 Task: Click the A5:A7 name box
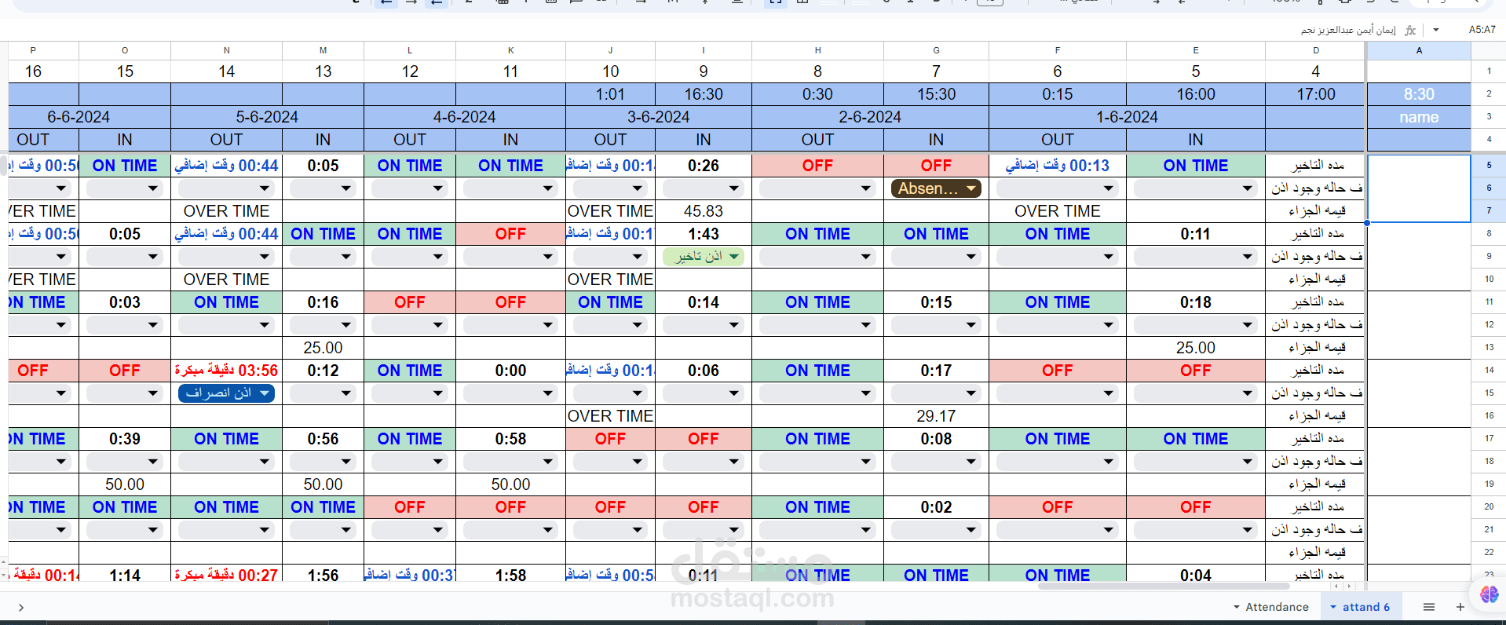[x=1482, y=30]
